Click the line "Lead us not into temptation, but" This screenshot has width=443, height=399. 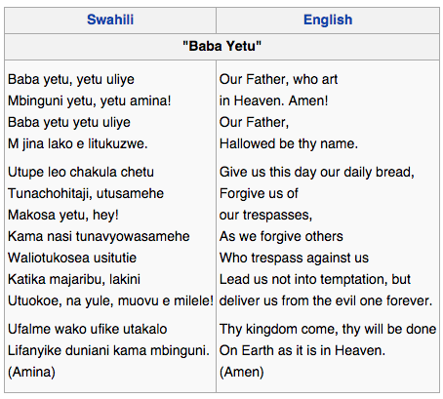click(x=315, y=279)
